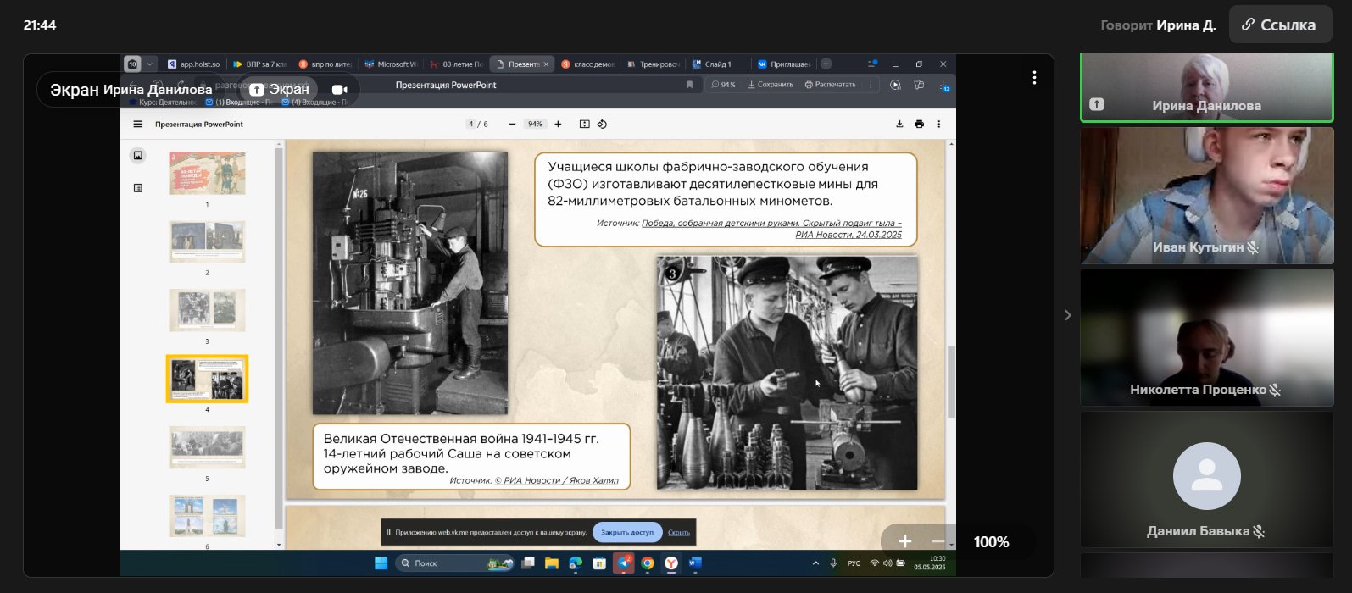Image resolution: width=1352 pixels, height=593 pixels.
Task: Open the tab counter showing 10
Action: 132,64
